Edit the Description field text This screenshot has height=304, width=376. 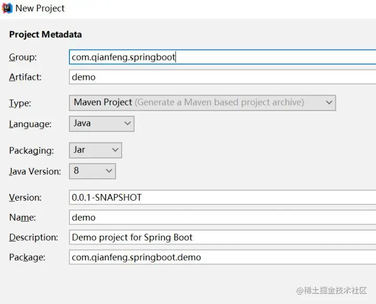pos(222,237)
